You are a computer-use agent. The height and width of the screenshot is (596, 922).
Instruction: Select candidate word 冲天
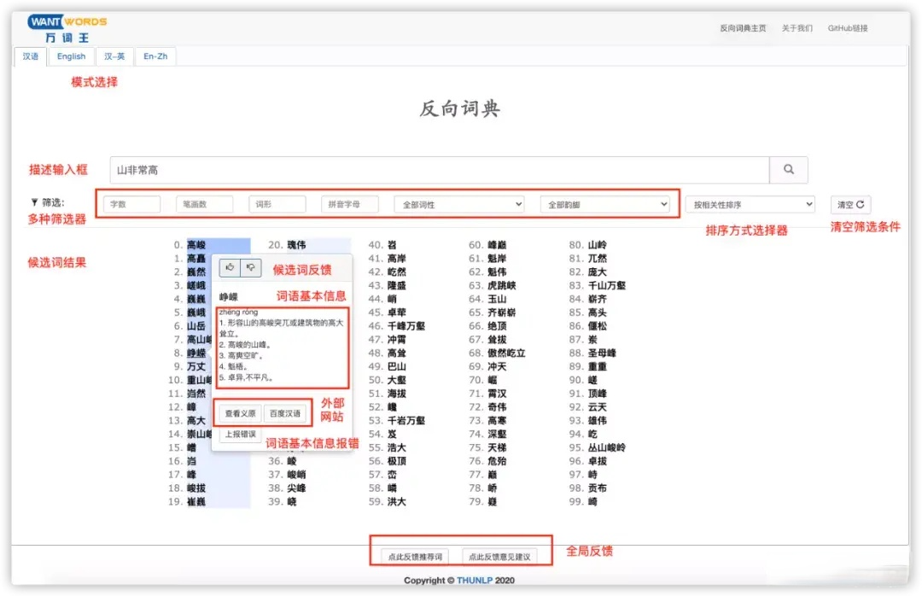[x=497, y=366]
